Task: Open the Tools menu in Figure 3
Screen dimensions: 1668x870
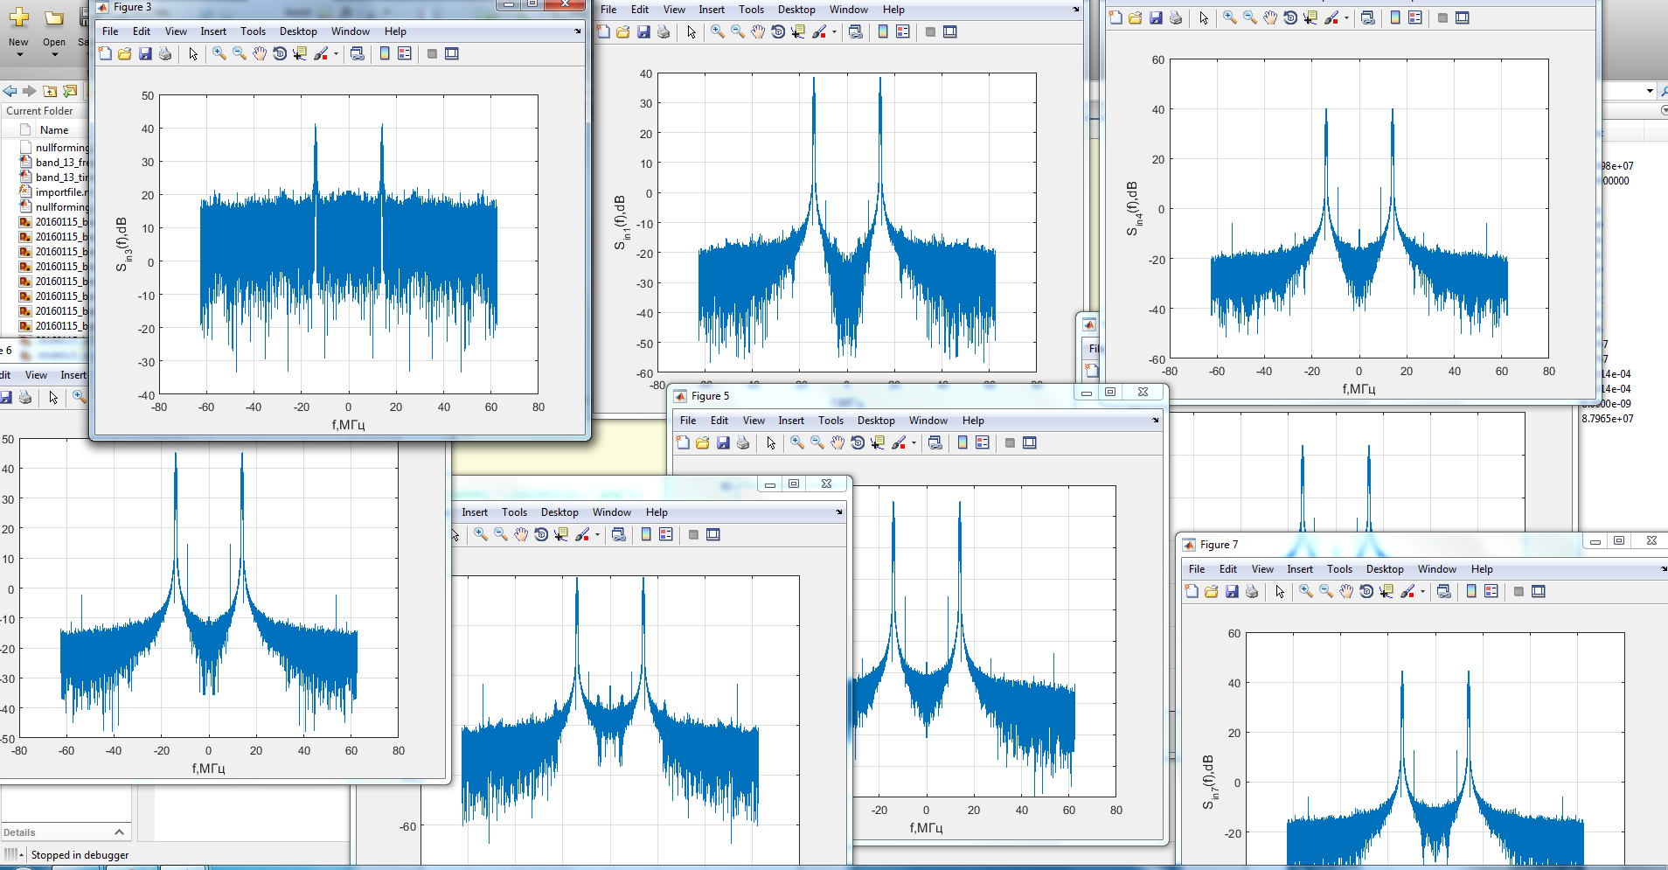Action: pyautogui.click(x=253, y=31)
